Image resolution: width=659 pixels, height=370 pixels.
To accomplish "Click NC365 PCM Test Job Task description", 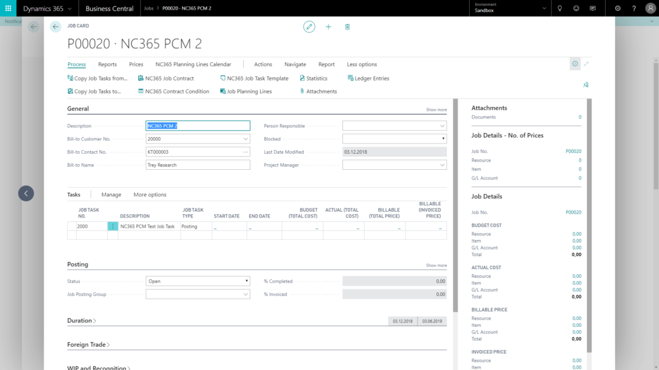I will tap(149, 227).
